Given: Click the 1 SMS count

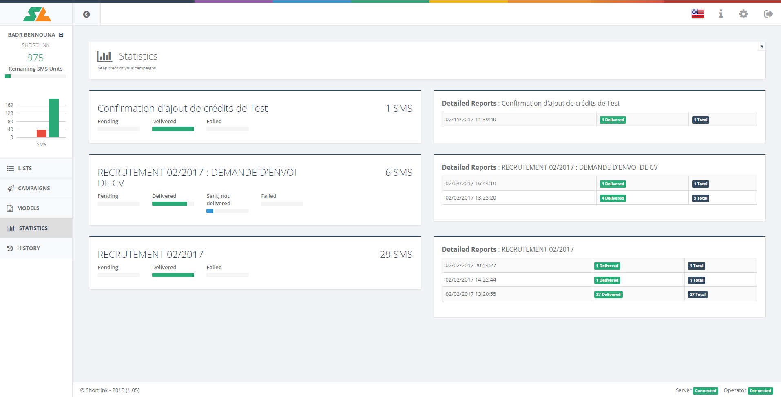Looking at the screenshot, I should 399,109.
